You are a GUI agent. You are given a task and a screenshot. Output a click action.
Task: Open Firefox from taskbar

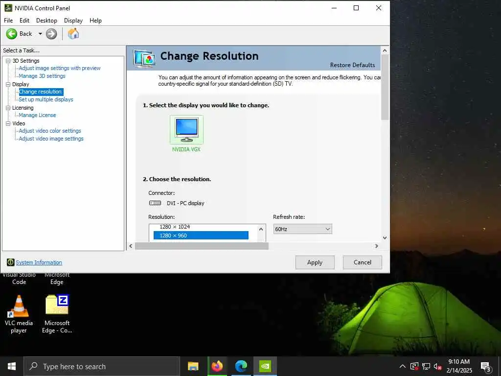[x=217, y=366]
